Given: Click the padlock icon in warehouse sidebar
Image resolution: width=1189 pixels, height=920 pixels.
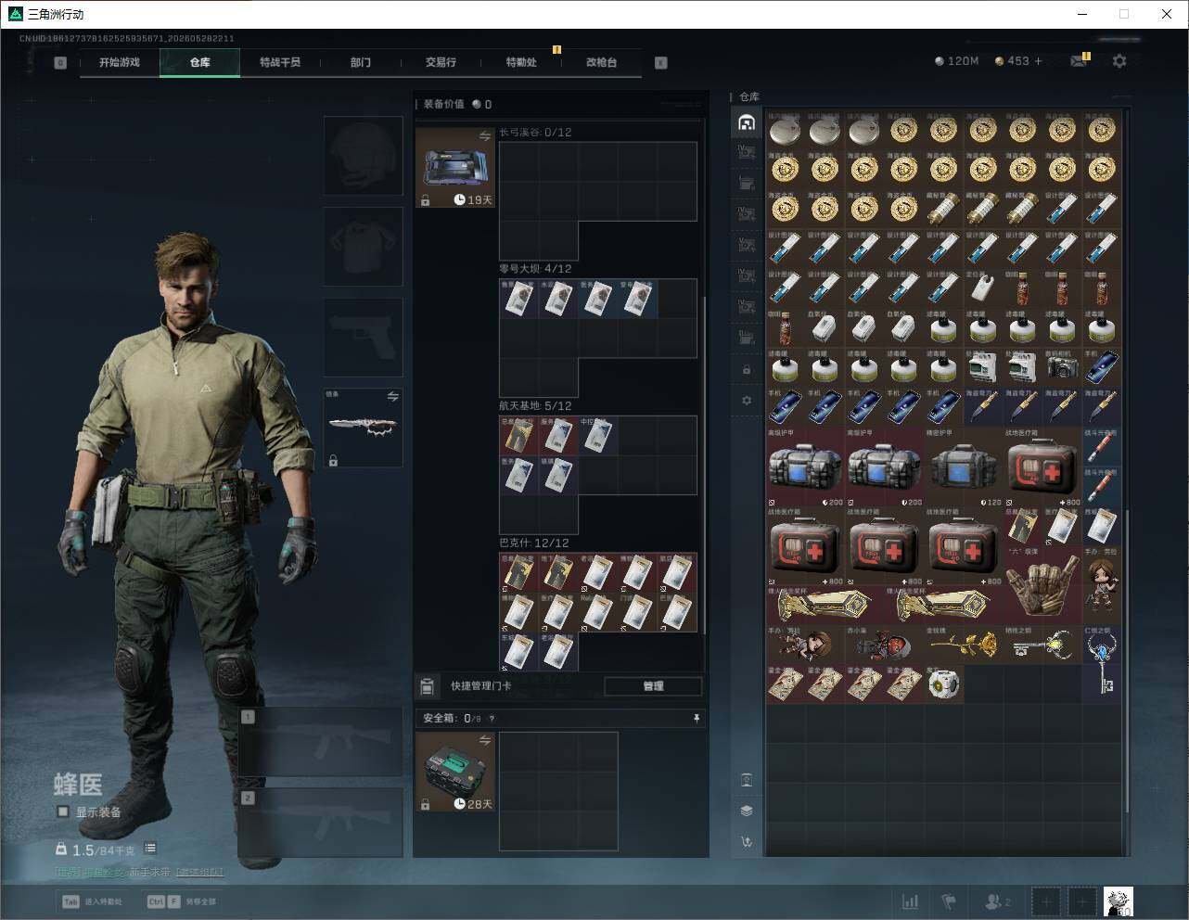Looking at the screenshot, I should (747, 369).
